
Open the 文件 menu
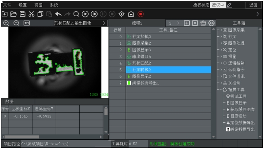[7, 5]
